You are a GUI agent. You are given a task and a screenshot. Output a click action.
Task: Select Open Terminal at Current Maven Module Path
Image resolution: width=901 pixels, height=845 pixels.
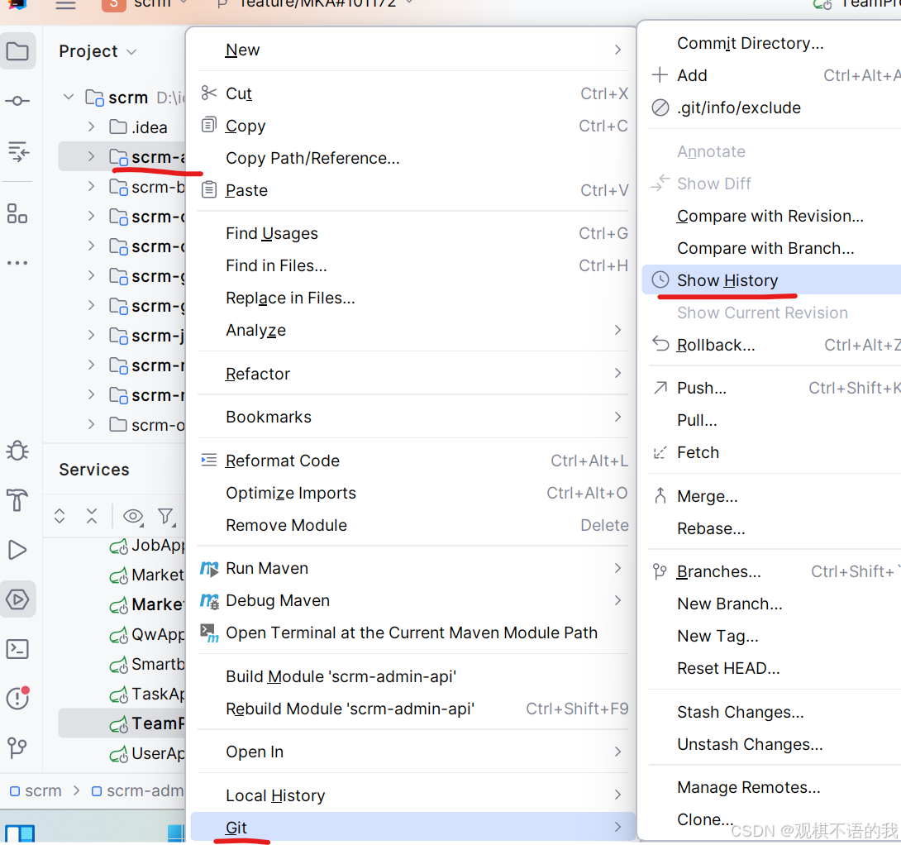412,633
